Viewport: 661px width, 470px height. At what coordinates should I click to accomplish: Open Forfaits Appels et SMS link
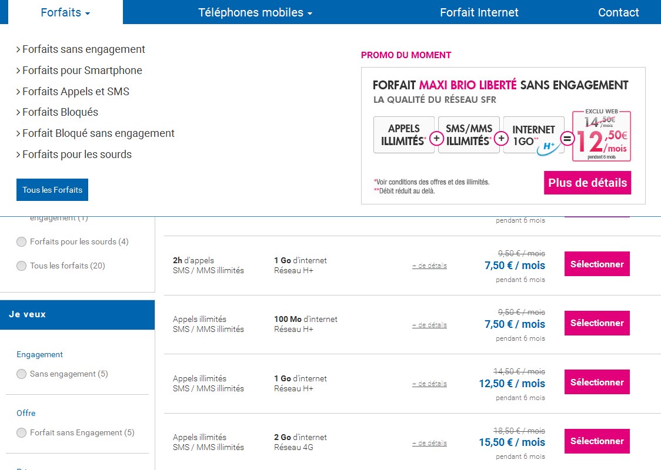pyautogui.click(x=75, y=92)
